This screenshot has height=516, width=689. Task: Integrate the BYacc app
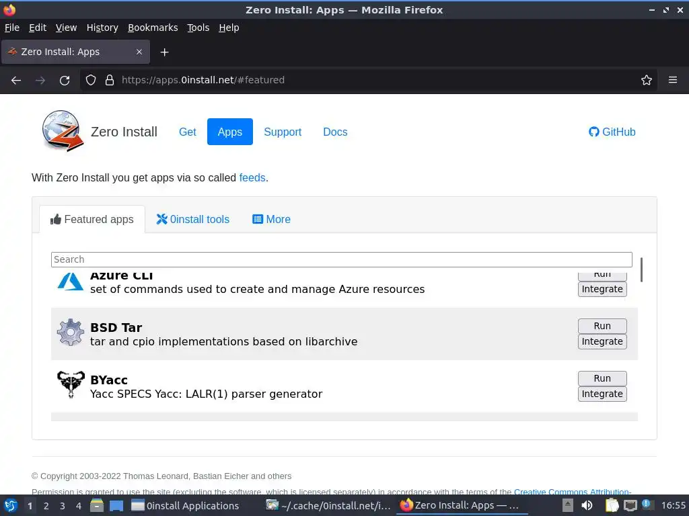(602, 394)
